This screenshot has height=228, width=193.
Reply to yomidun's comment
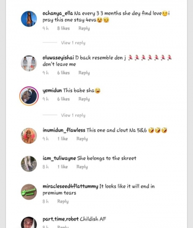coord(84,99)
